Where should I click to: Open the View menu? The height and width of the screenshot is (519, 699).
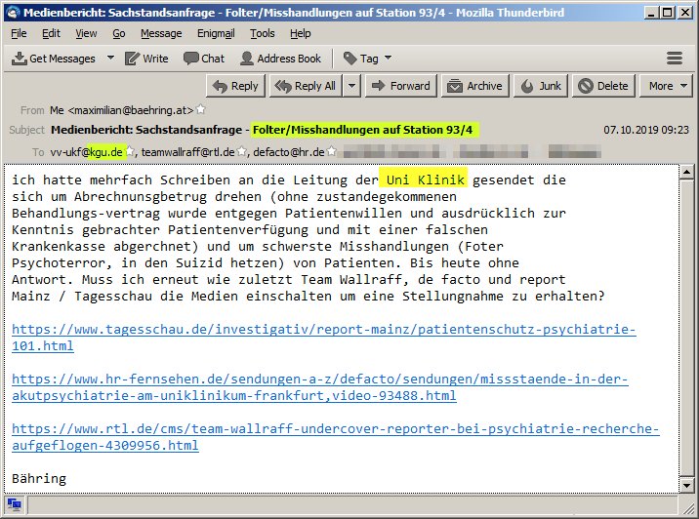pyautogui.click(x=86, y=33)
